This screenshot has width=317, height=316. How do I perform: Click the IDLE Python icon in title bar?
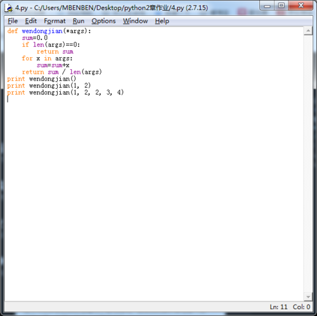click(9, 8)
